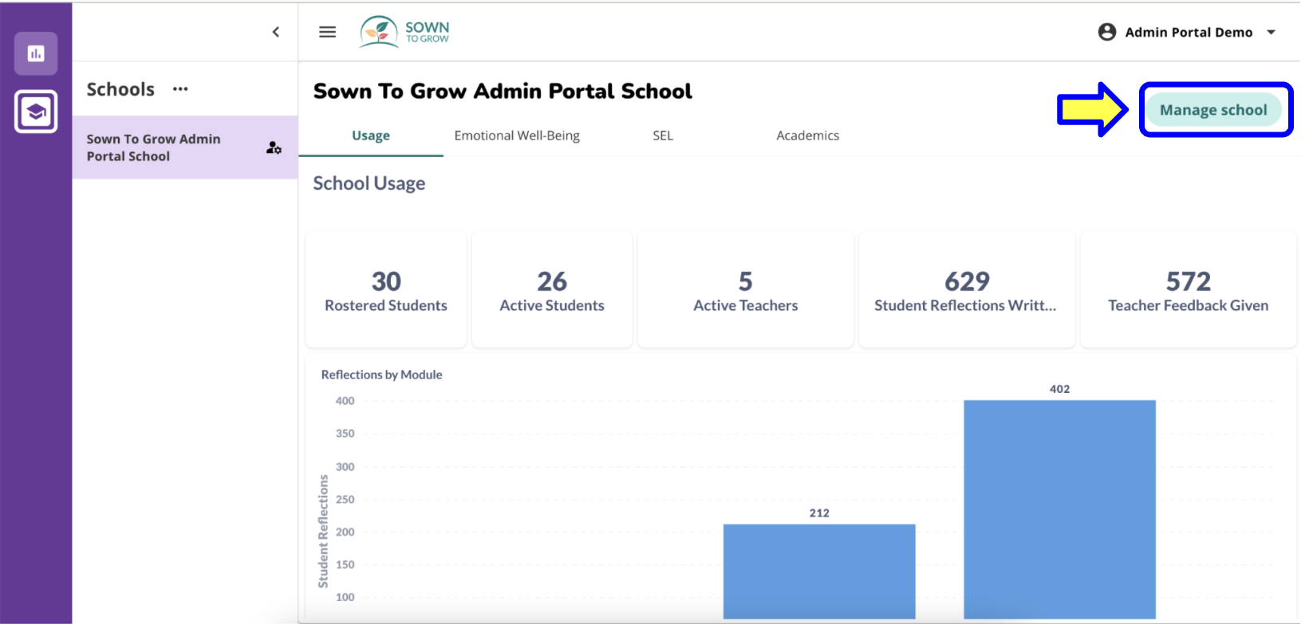Open the hamburger menu icon

327,32
